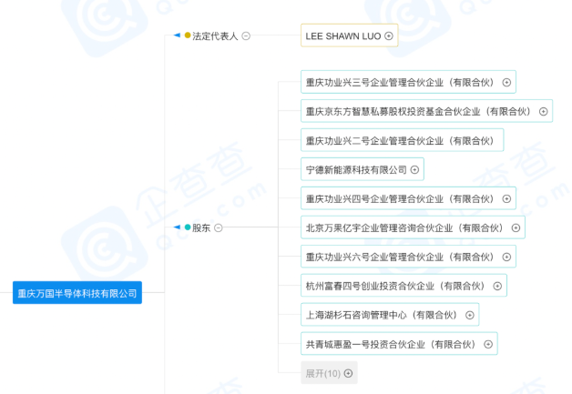Click the blue arrow beside 法定代表人
572x394 pixels.
[177, 35]
